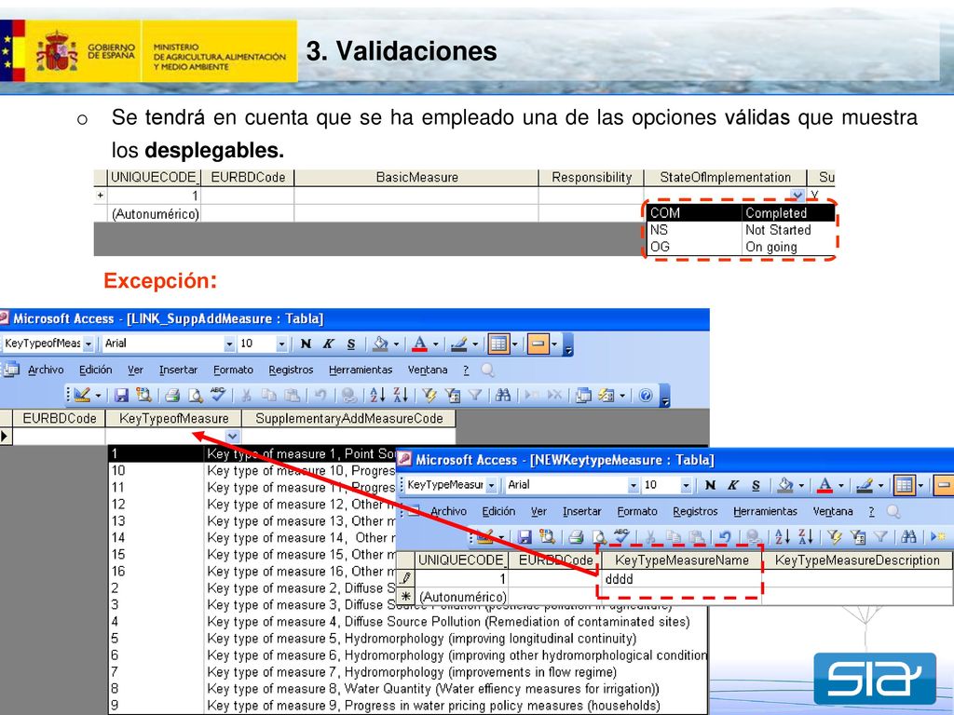Open gridlines dropdown in LINK_SuppAddMeasure format toolbar

[x=514, y=344]
